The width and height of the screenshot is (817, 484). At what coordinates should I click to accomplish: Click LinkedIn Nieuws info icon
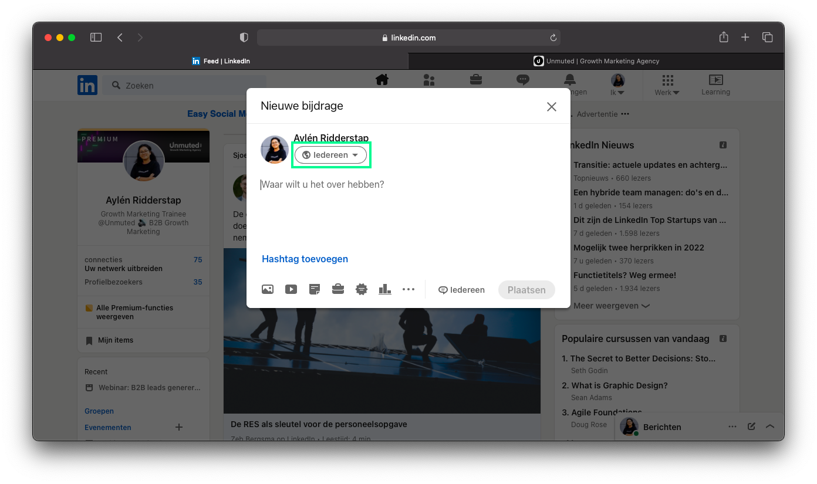[723, 145]
